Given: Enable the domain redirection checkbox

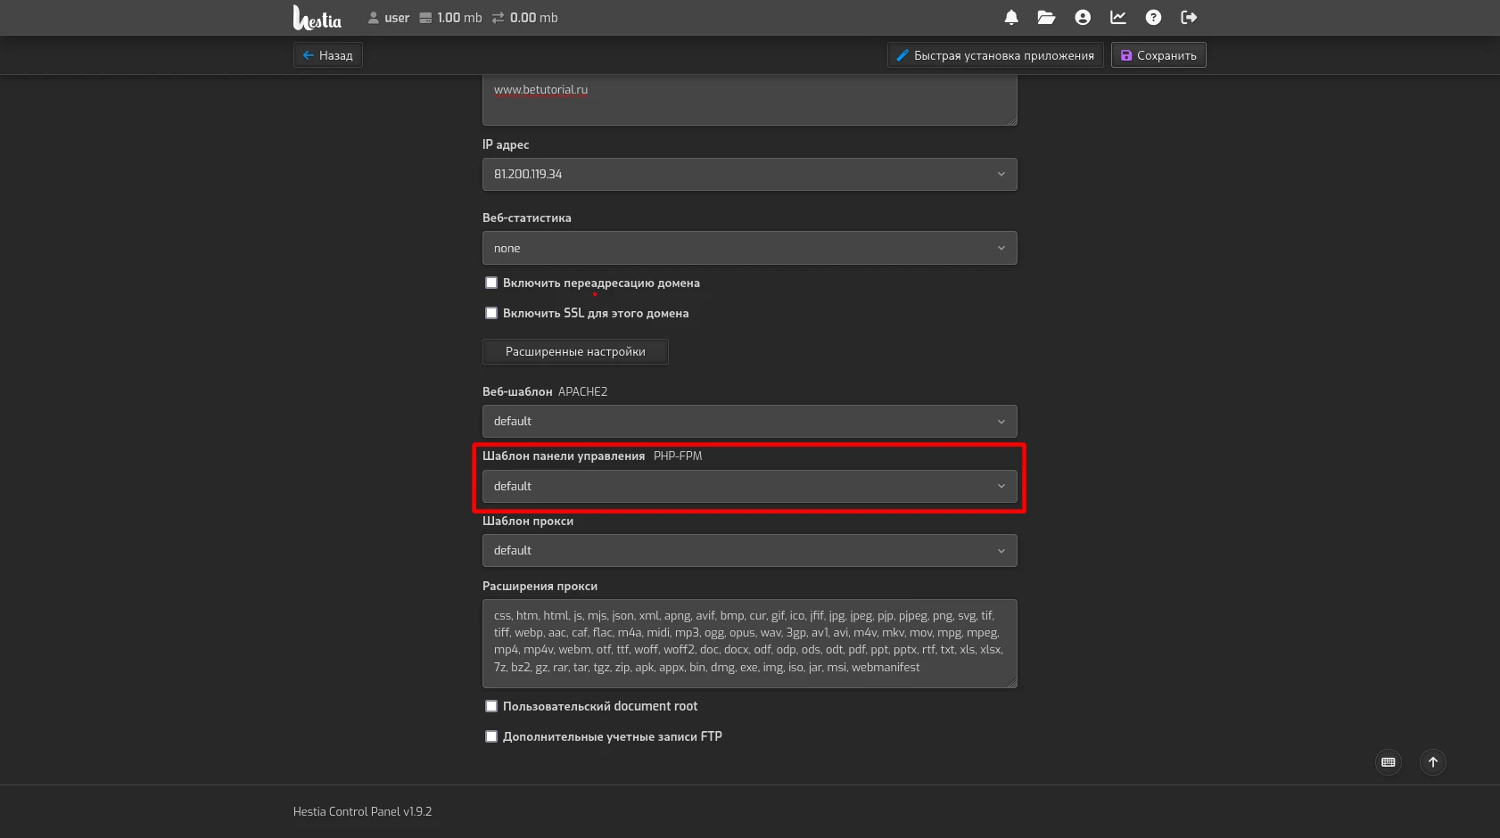Looking at the screenshot, I should click(491, 283).
